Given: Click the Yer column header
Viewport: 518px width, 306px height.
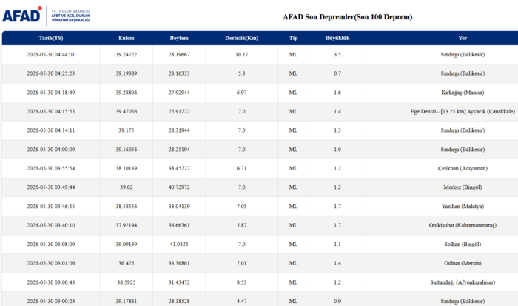Looking at the screenshot, I should pyautogui.click(x=462, y=38).
